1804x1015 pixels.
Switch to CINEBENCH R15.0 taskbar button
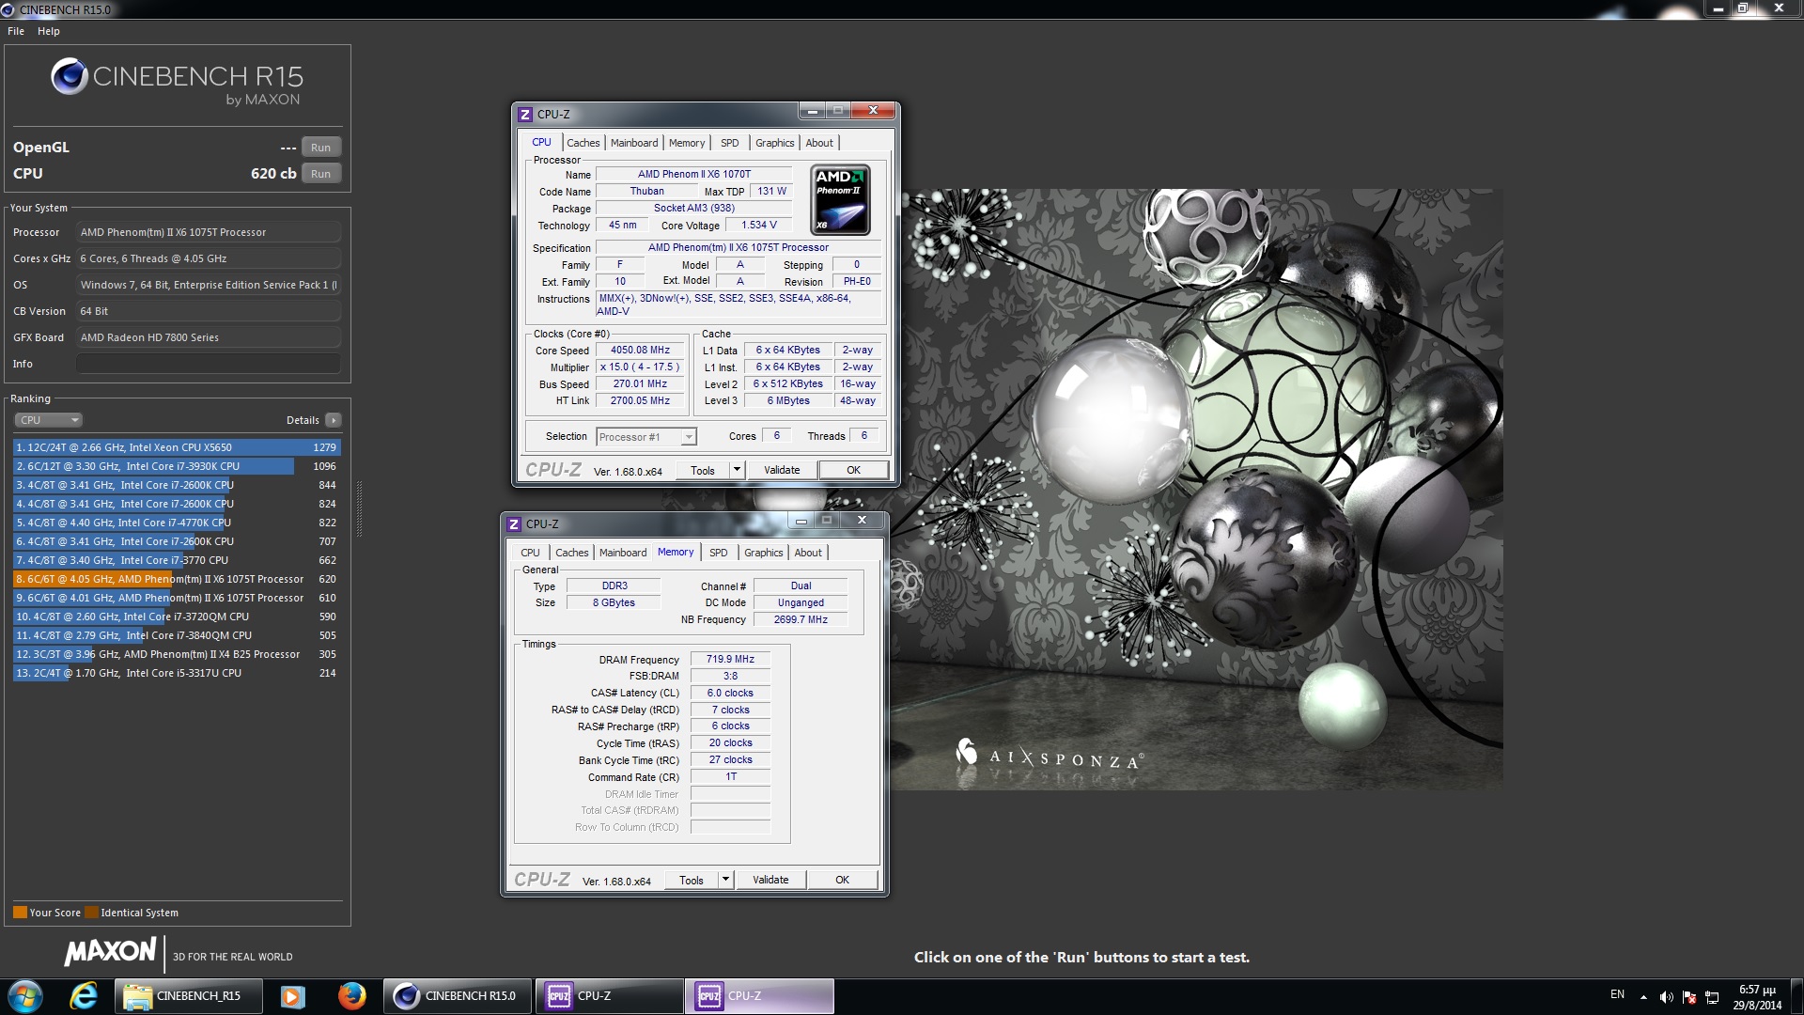458,996
